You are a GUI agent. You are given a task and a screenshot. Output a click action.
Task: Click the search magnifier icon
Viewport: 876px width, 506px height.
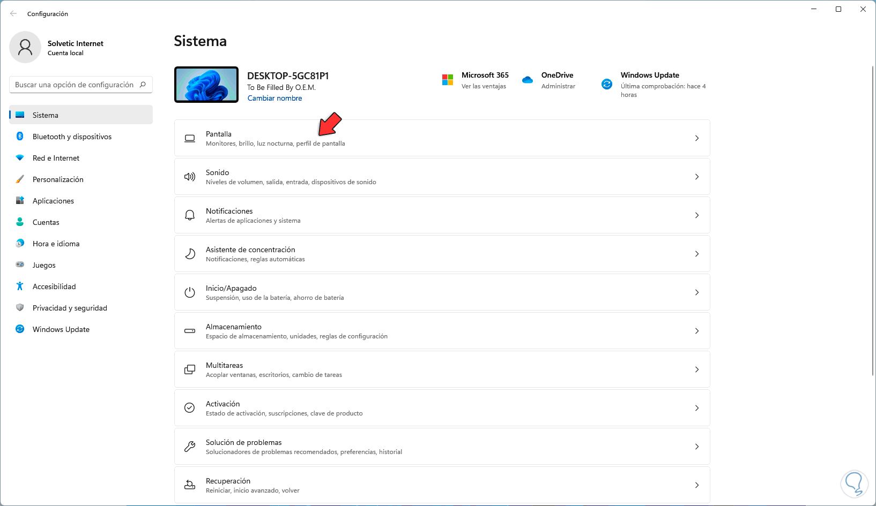click(143, 85)
